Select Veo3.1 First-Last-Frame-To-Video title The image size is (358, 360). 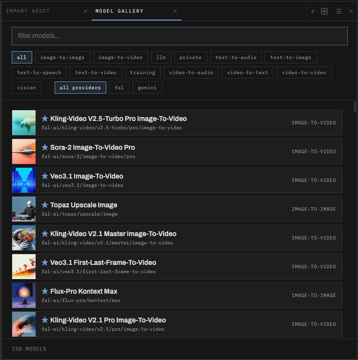[103, 262]
